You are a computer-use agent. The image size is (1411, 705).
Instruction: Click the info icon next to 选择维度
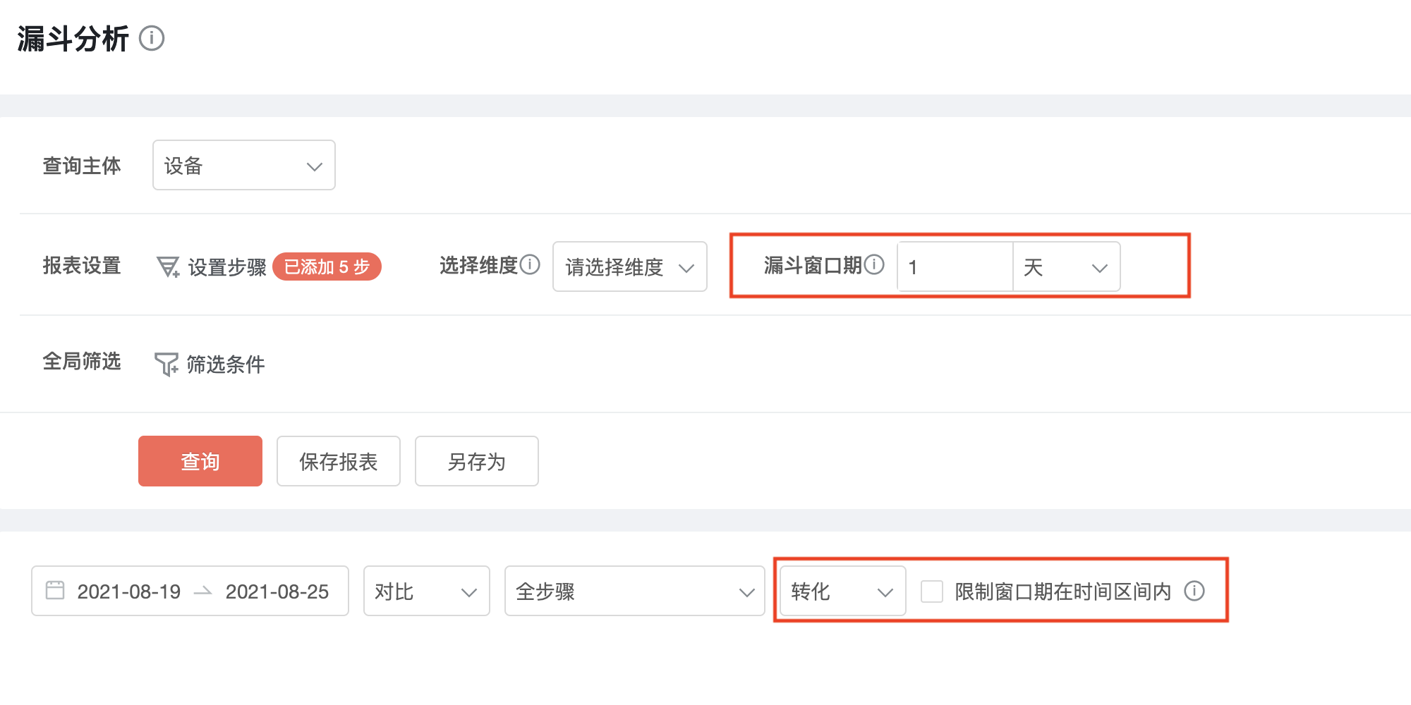(530, 264)
